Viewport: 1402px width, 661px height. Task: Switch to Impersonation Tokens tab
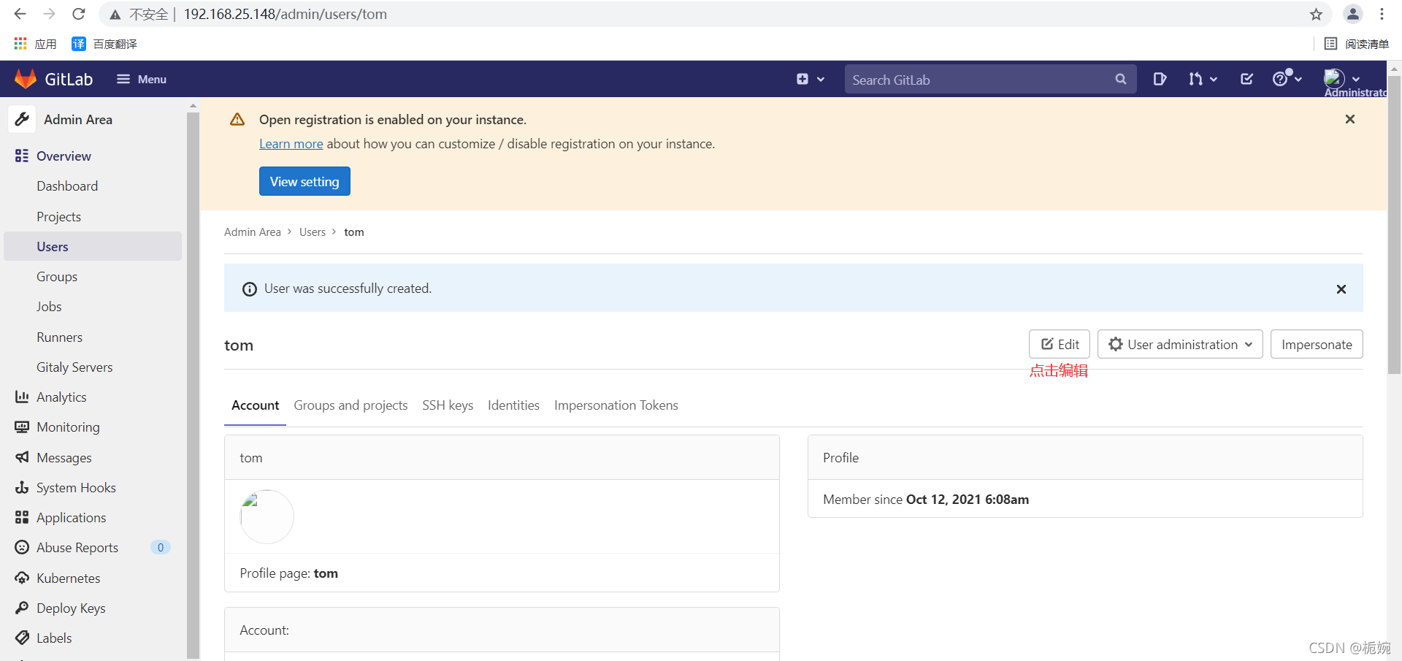[x=616, y=405]
